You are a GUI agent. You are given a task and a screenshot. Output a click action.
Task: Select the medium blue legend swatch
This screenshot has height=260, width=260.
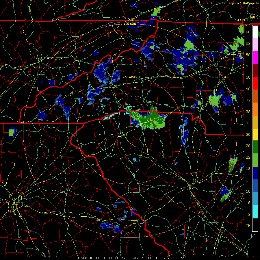pyautogui.click(x=255, y=186)
